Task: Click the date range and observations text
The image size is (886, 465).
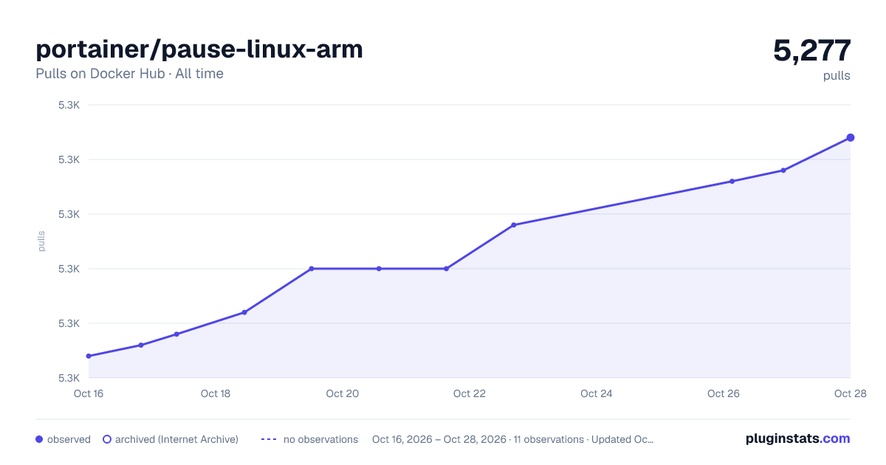Action: [x=513, y=439]
